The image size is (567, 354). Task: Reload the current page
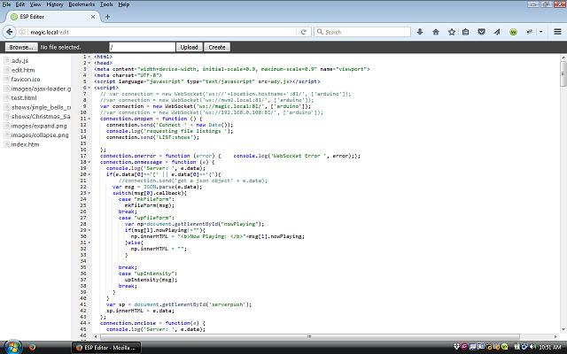click(303, 32)
